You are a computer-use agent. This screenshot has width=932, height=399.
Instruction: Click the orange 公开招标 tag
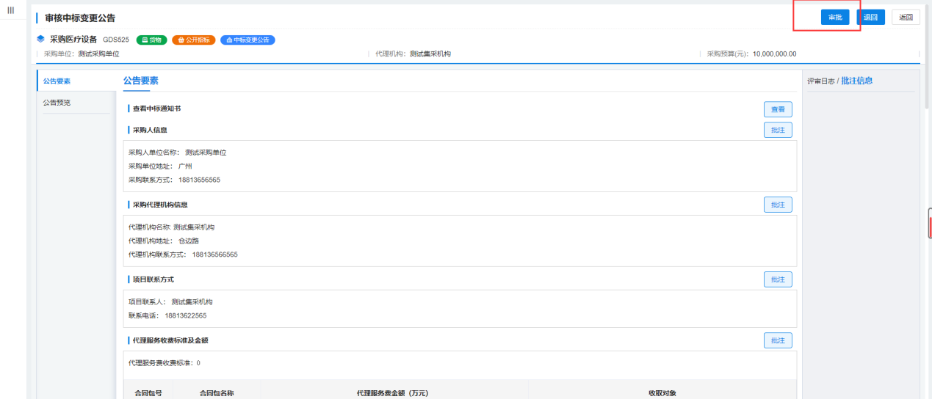[194, 40]
